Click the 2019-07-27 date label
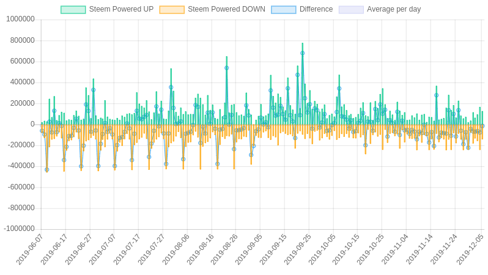Image resolution: width=488 pixels, height=275 pixels. (x=150, y=249)
